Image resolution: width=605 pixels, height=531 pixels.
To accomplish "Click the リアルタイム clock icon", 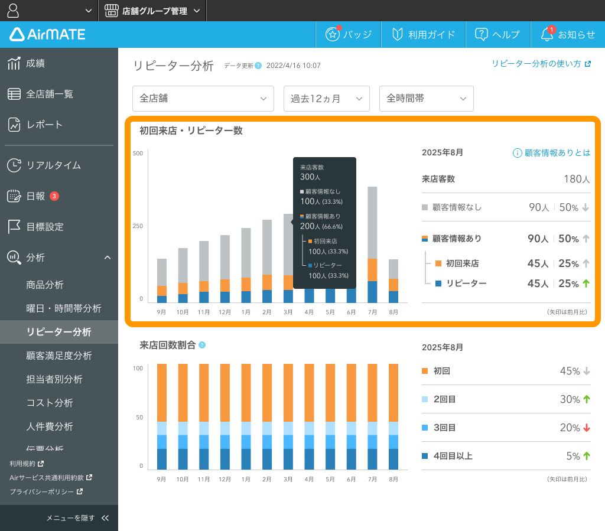I will (14, 165).
